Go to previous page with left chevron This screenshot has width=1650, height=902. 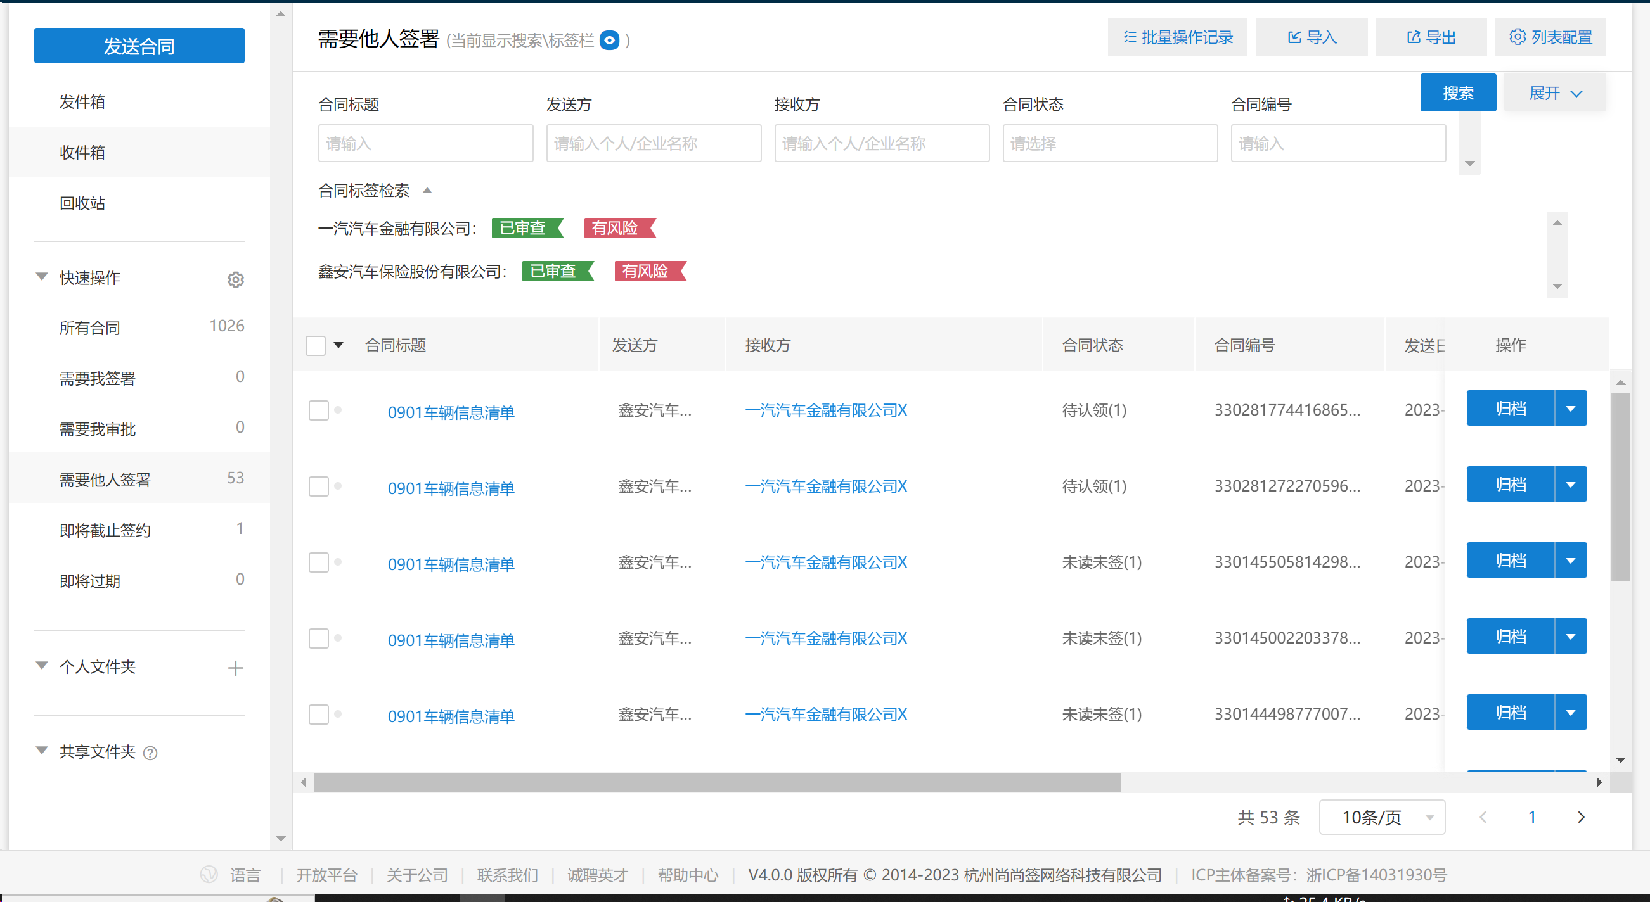point(1483,818)
